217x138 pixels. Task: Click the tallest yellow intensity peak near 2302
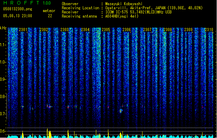click(47, 133)
